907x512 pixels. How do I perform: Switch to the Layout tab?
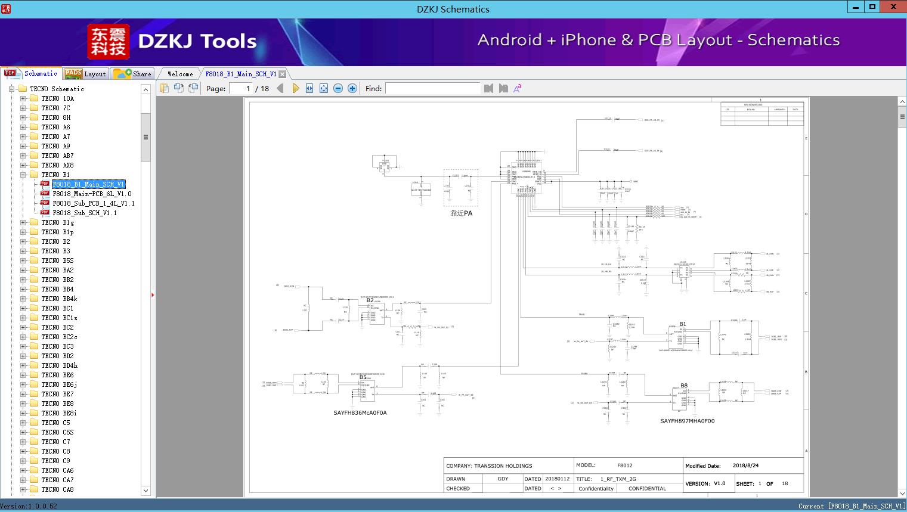[85, 74]
